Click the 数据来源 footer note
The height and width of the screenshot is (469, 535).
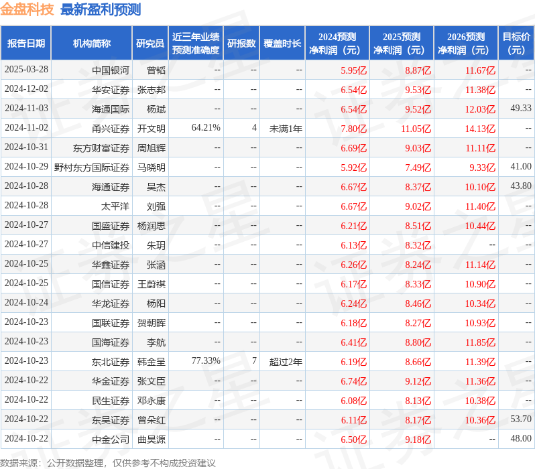108,463
